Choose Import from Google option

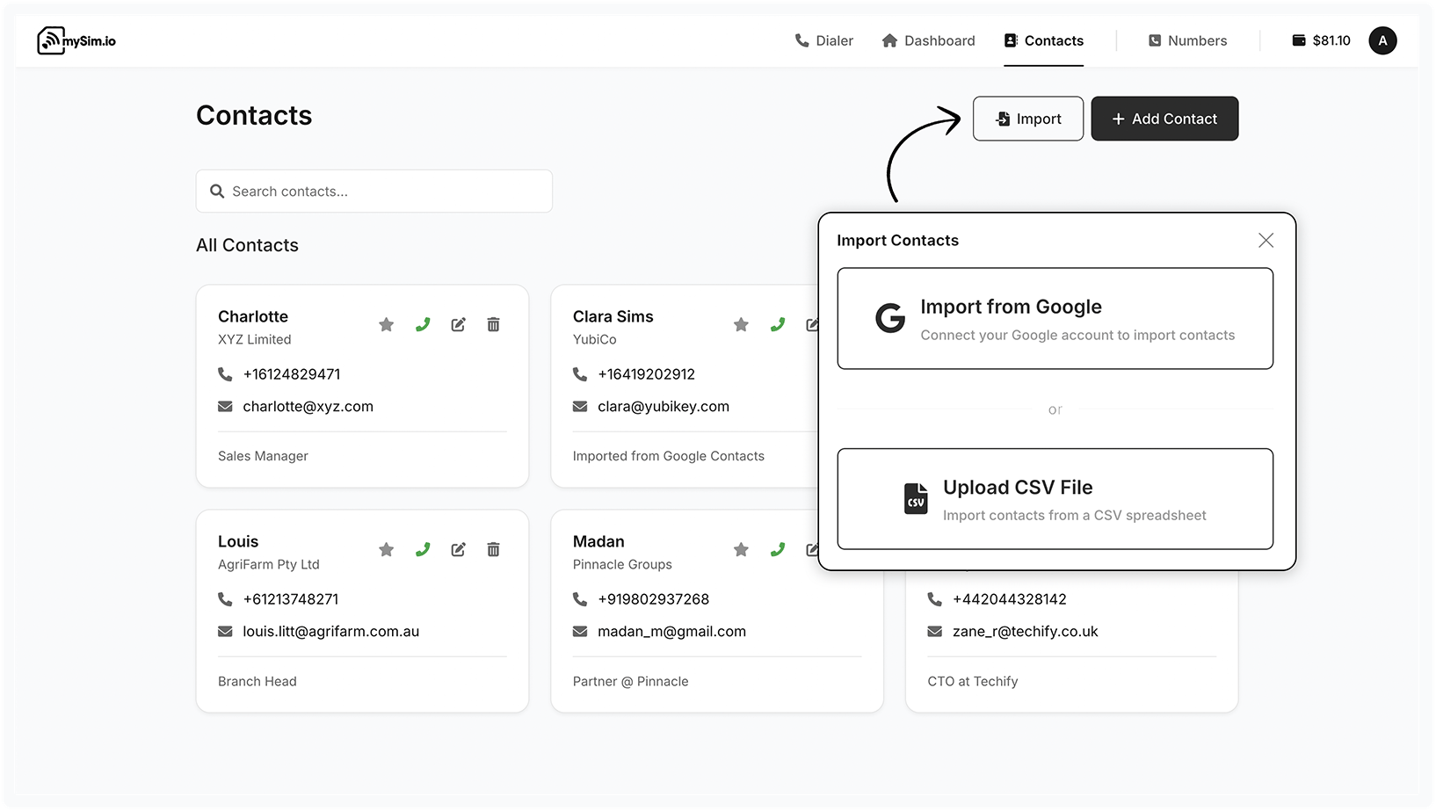pos(1055,319)
